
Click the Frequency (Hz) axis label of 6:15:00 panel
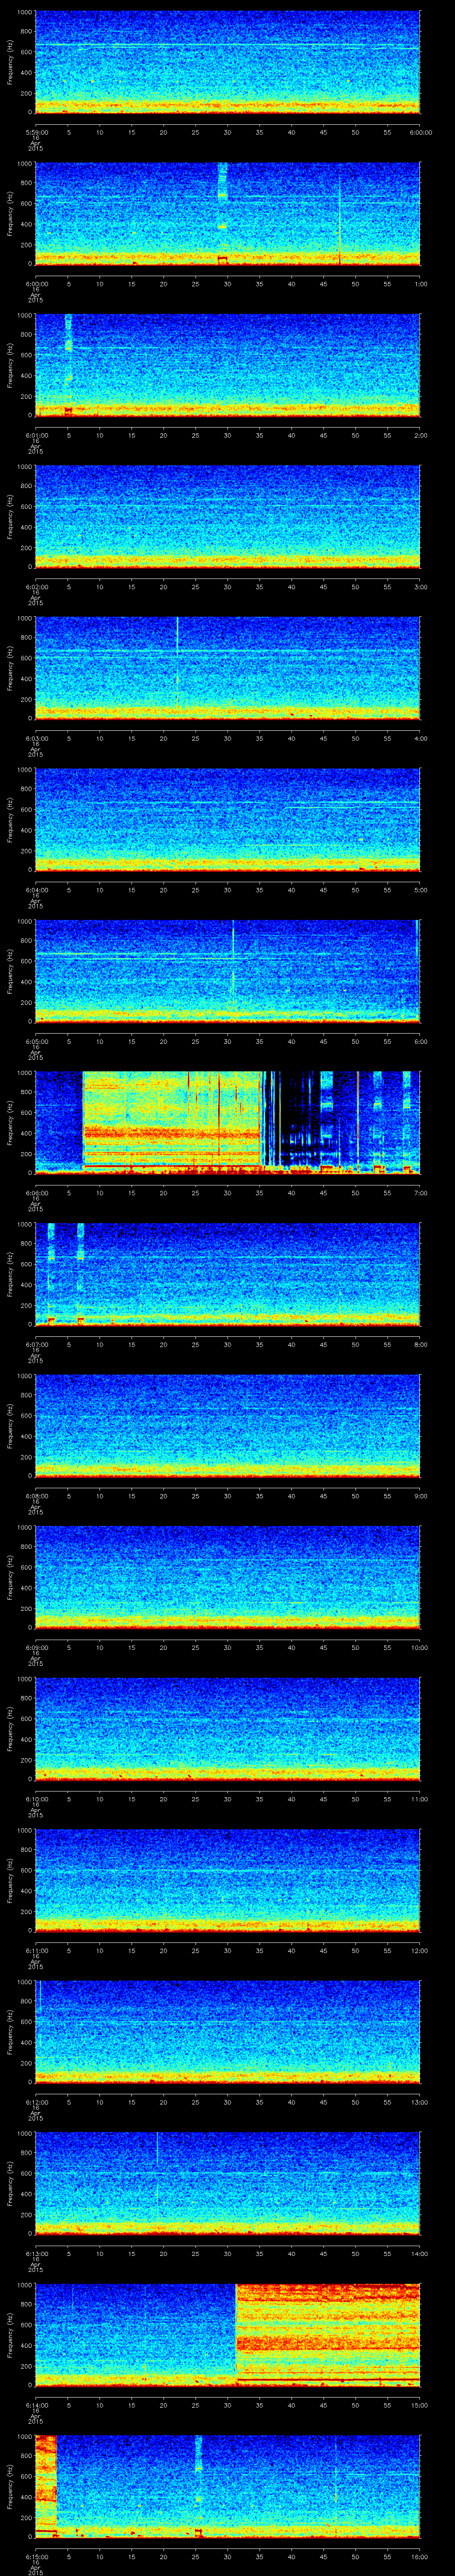pyautogui.click(x=11, y=2485)
